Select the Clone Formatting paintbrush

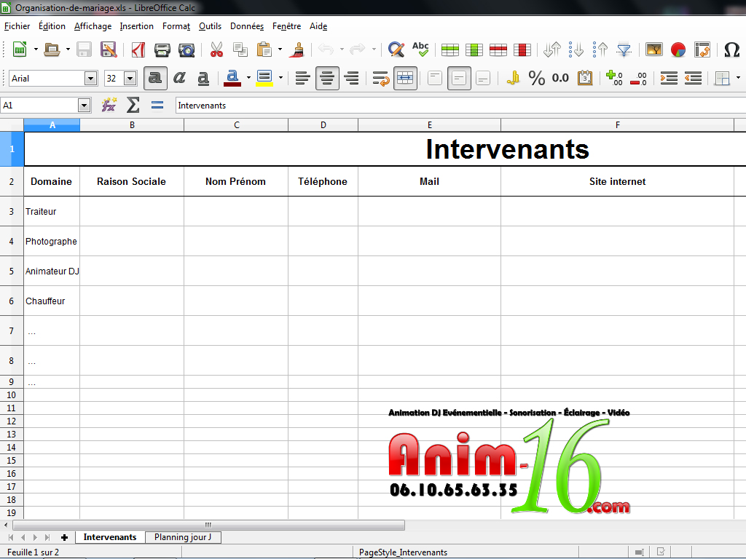click(x=298, y=49)
